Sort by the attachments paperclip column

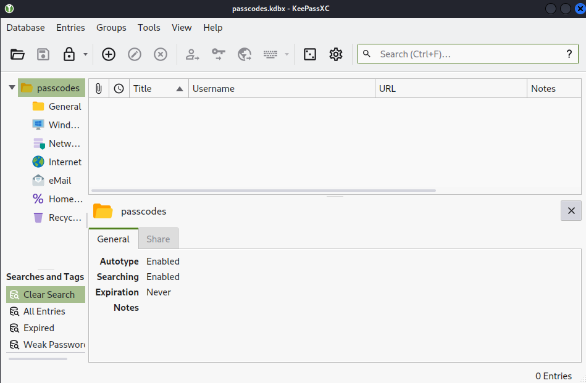click(99, 88)
